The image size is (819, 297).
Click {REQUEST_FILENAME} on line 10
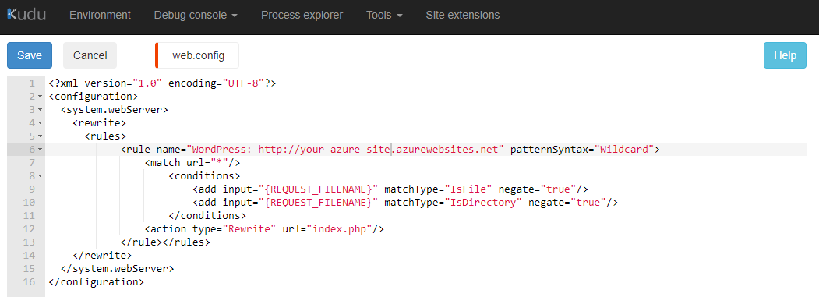click(319, 203)
